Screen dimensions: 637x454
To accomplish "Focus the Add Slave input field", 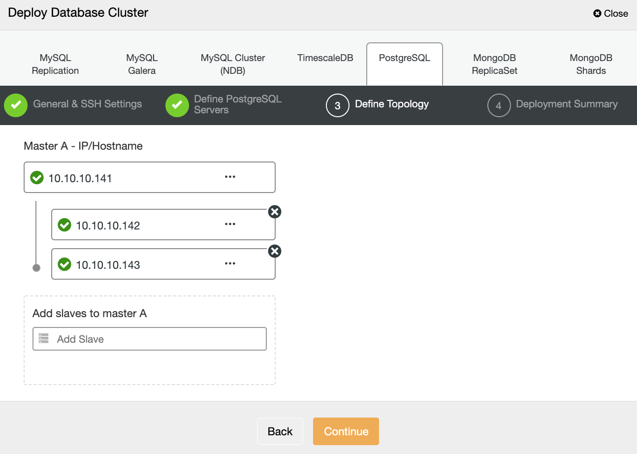I will tap(150, 339).
